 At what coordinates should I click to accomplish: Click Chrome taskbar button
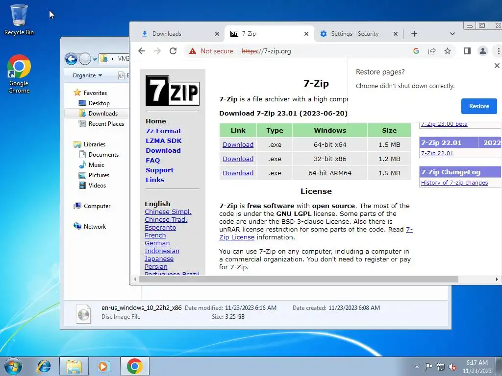pyautogui.click(x=134, y=366)
